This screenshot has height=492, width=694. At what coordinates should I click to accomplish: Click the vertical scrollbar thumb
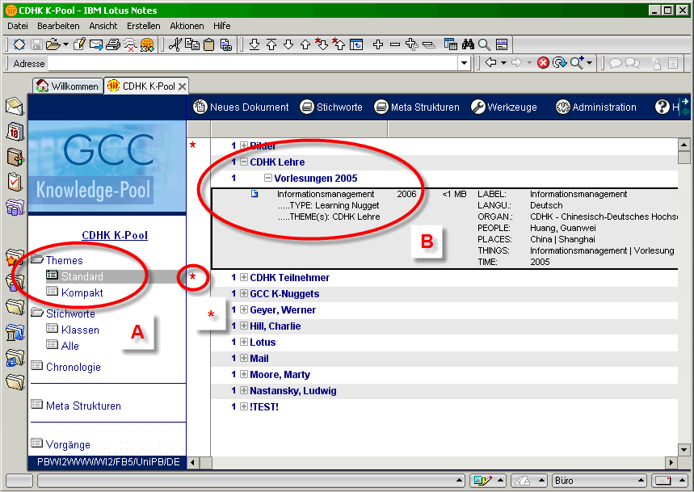tap(683, 157)
